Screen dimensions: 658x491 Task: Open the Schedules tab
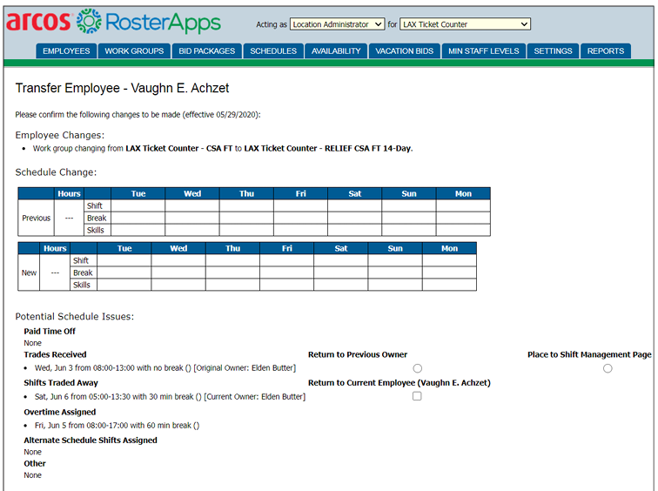tap(273, 51)
